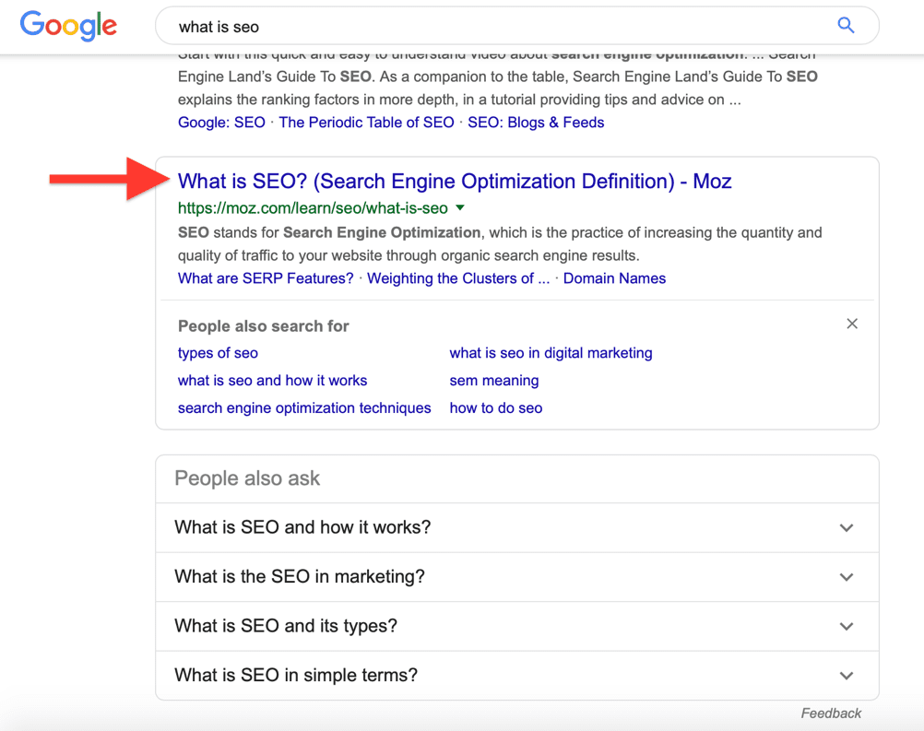The image size is (924, 731).
Task: Click "search engine optimization techniques"
Action: pyautogui.click(x=304, y=407)
